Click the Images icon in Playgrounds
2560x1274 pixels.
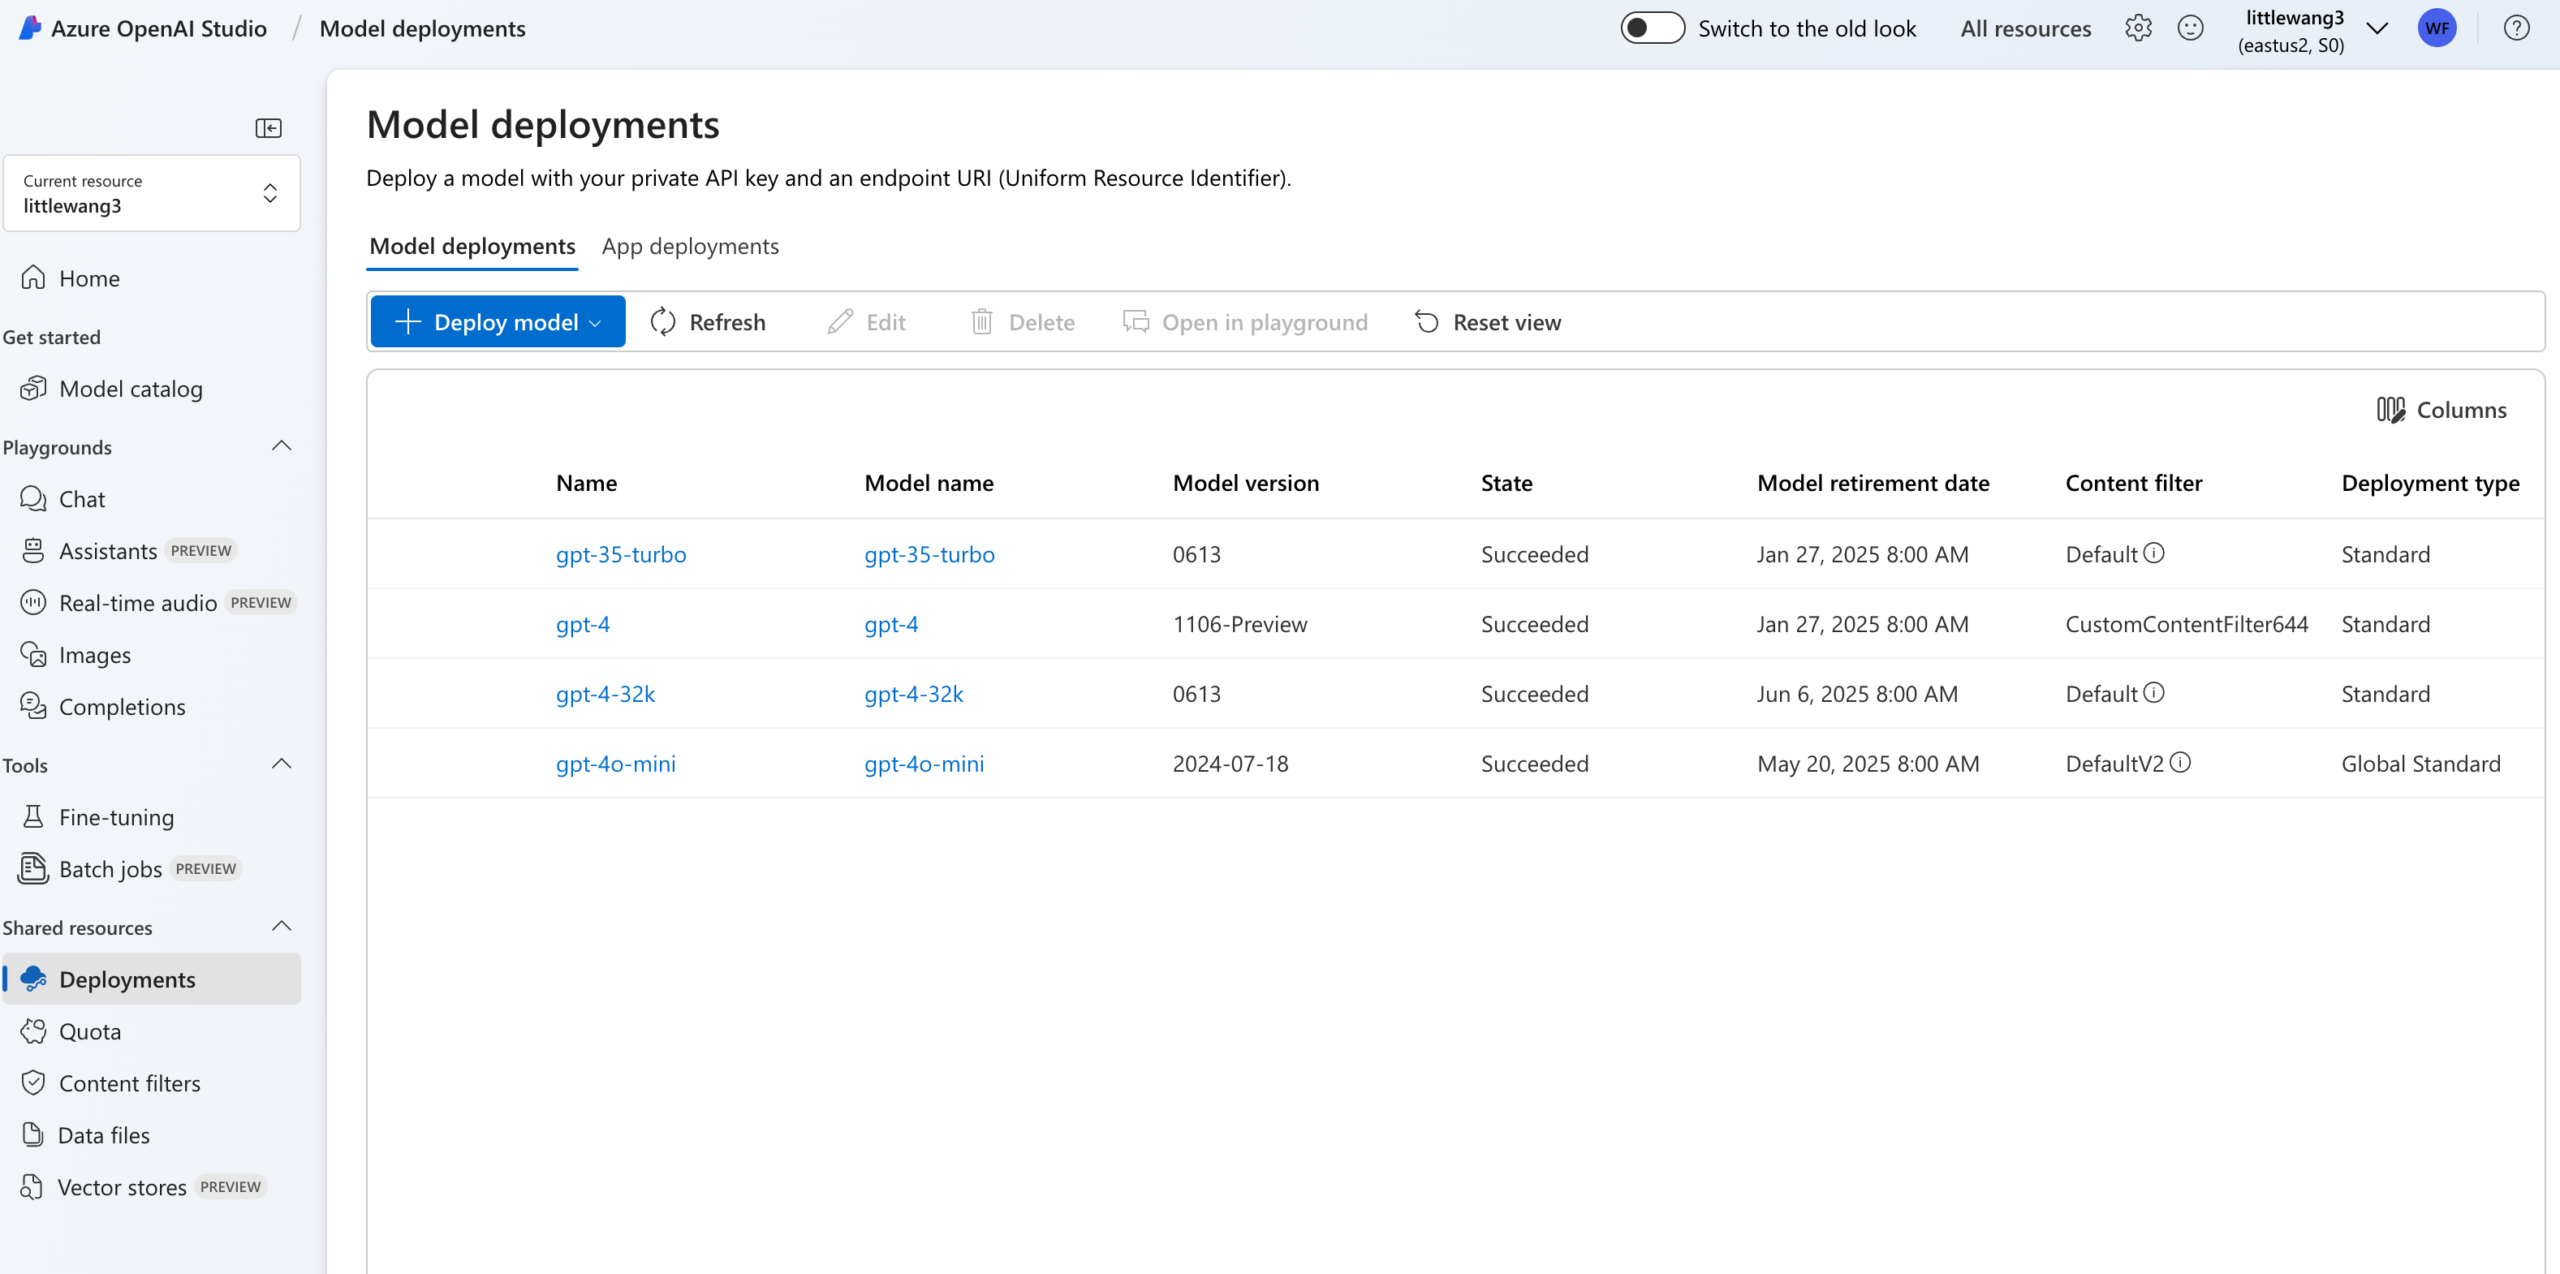click(32, 655)
